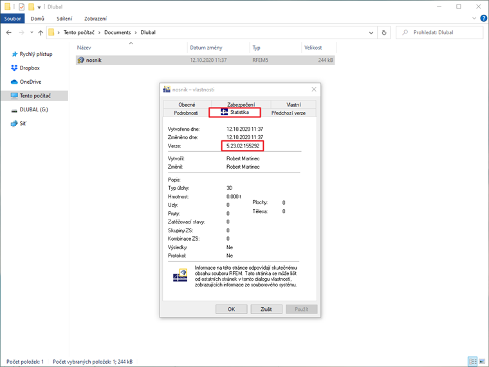Open the Sdílení ribbon tab
Image resolution: width=489 pixels, height=367 pixels.
(x=64, y=19)
